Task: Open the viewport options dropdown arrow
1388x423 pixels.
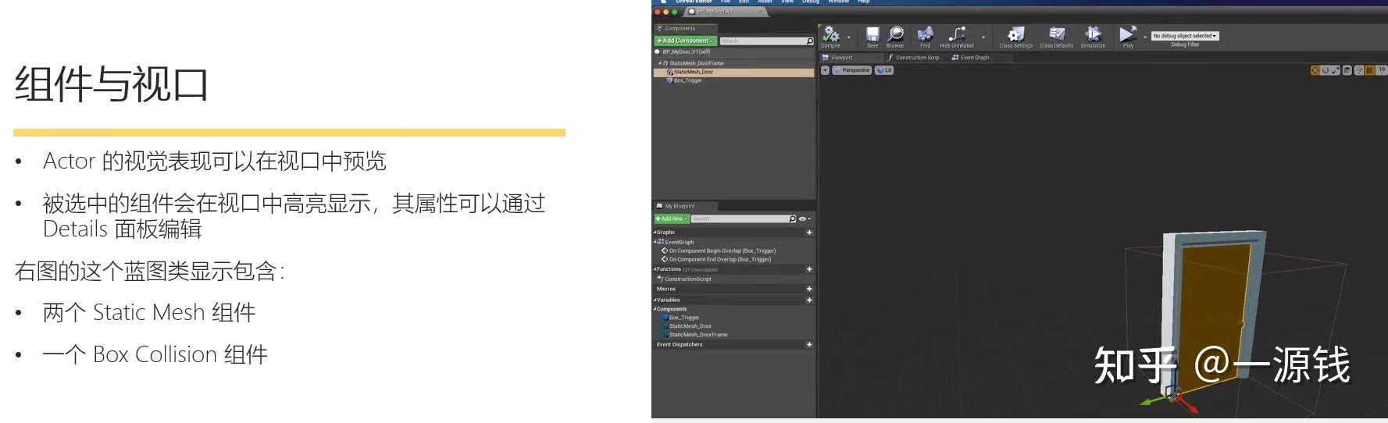Action: [x=825, y=70]
